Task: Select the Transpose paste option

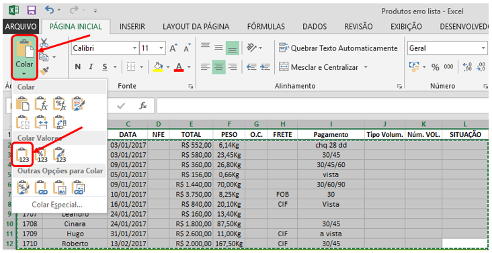Action: (59, 122)
